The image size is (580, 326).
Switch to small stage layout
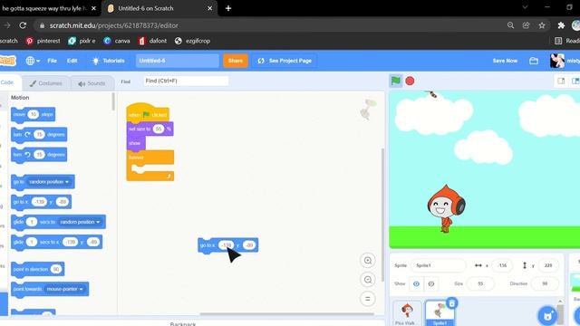click(561, 81)
